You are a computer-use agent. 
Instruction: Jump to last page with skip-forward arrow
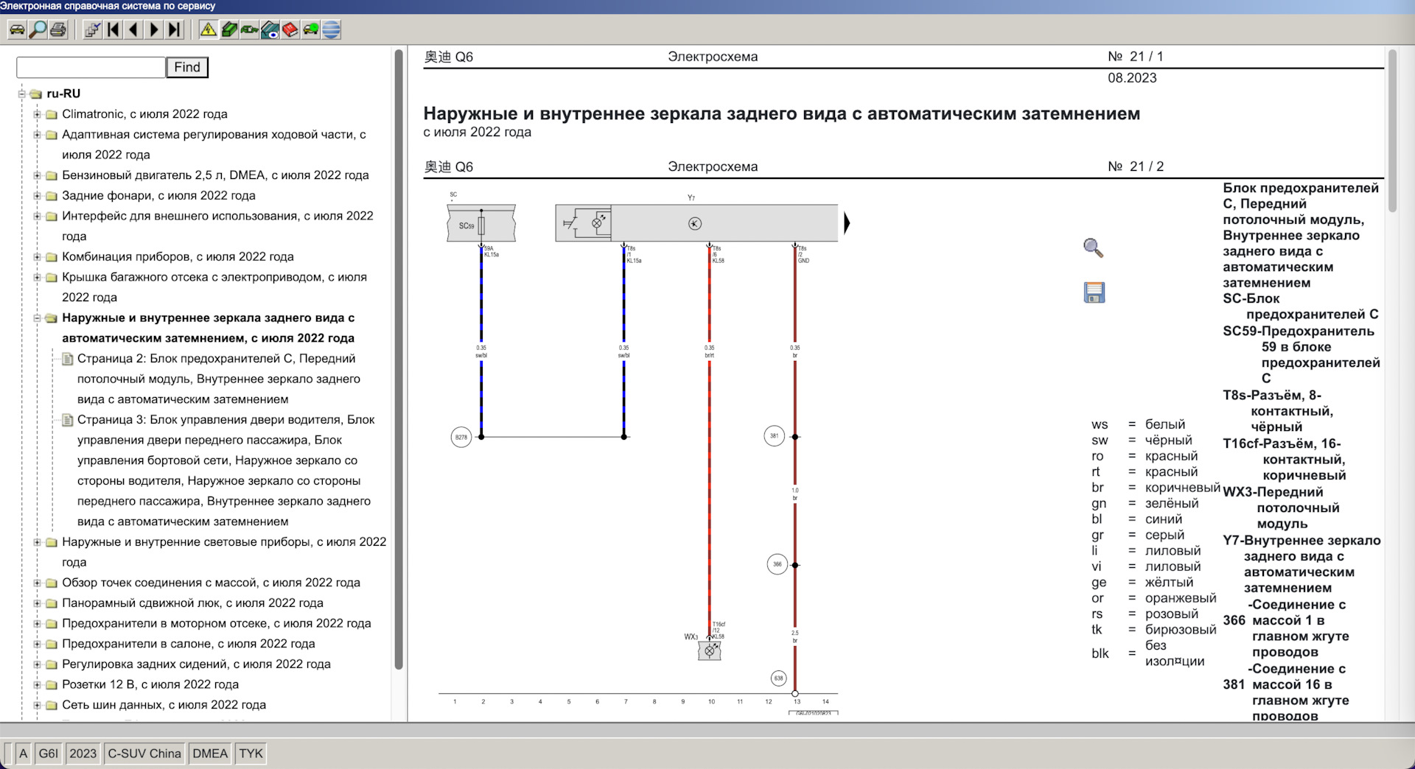pyautogui.click(x=175, y=30)
